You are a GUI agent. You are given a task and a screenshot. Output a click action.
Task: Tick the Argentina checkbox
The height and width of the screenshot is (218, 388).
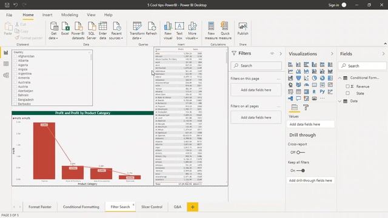point(15,74)
